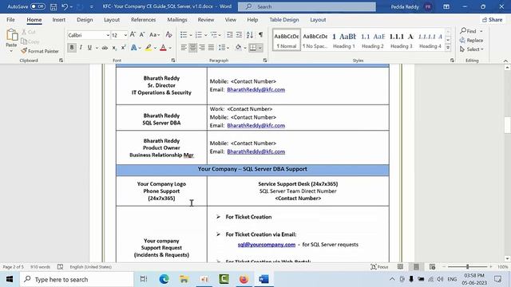Image resolution: width=511 pixels, height=287 pixels.
Task: Click the red Font Color button
Action: (163, 48)
